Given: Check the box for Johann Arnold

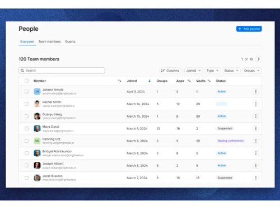Looking at the screenshot, I should (27, 91).
